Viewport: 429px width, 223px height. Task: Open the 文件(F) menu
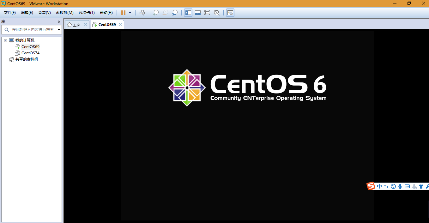coord(10,13)
